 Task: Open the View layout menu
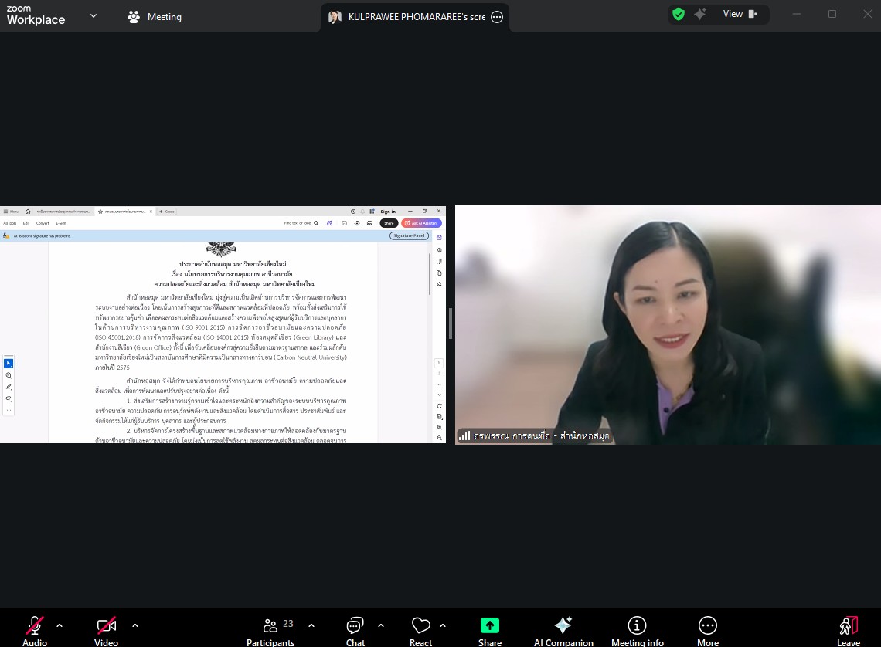click(x=740, y=14)
